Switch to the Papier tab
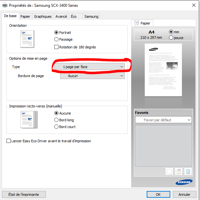 25,16
